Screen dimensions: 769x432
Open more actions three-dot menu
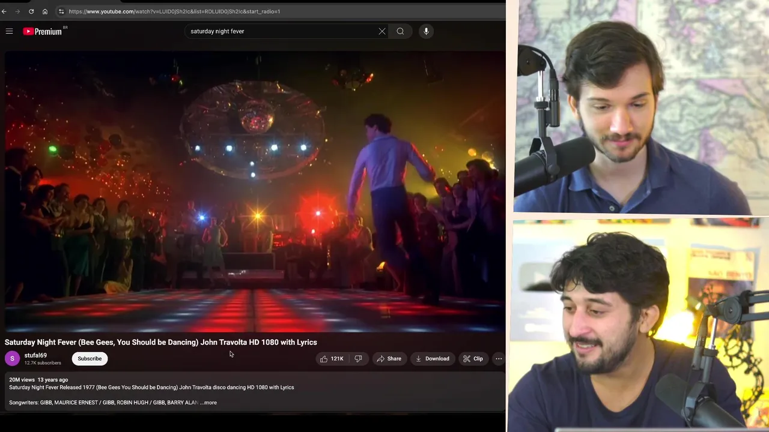click(x=499, y=359)
